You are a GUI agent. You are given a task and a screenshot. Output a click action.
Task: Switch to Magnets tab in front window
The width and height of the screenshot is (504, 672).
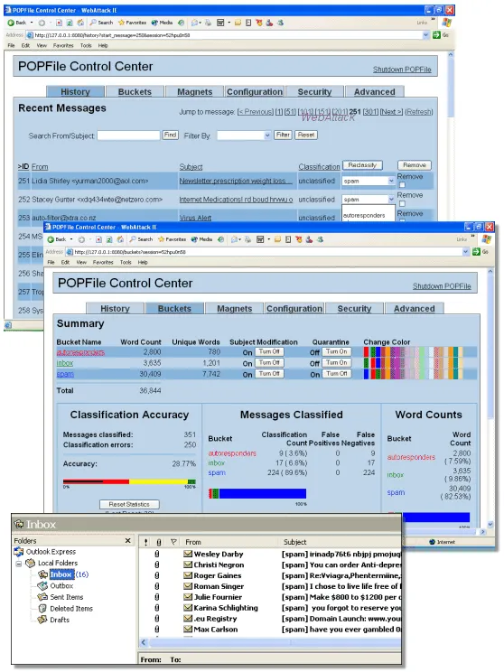pos(234,309)
